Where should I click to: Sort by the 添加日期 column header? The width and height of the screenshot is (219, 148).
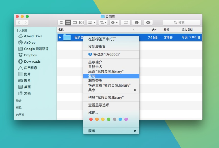tap(190, 30)
